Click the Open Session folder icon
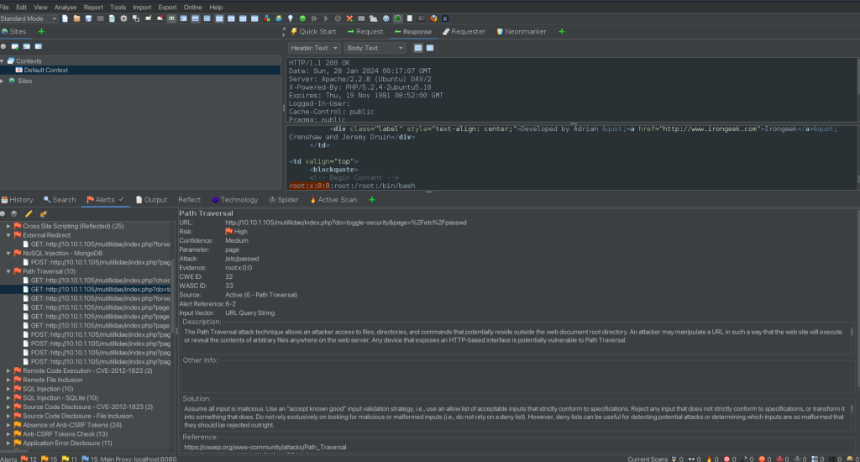This screenshot has width=860, height=462. 76,18
